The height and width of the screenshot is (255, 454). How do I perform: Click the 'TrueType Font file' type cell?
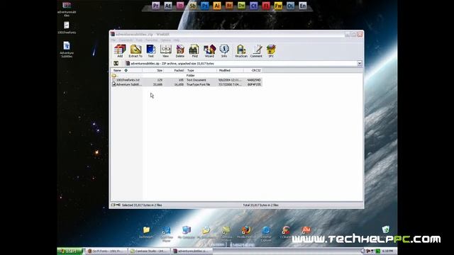(x=199, y=84)
